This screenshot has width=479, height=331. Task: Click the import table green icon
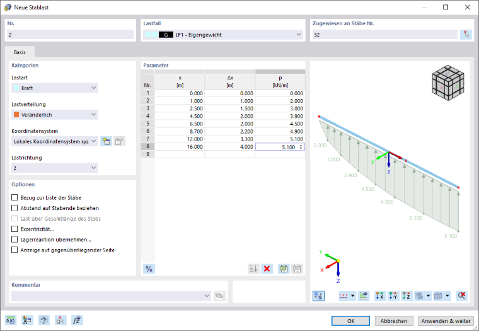[284, 269]
